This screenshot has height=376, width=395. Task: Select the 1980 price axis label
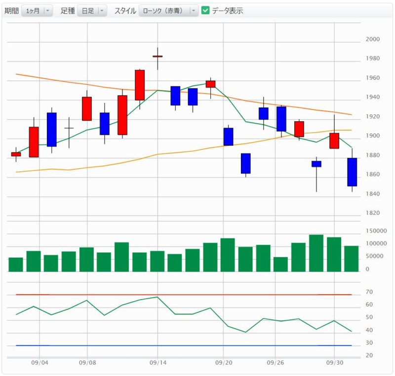coord(373,58)
